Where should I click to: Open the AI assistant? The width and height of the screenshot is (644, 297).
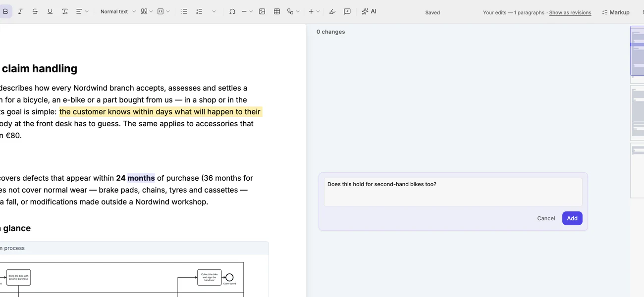(369, 11)
